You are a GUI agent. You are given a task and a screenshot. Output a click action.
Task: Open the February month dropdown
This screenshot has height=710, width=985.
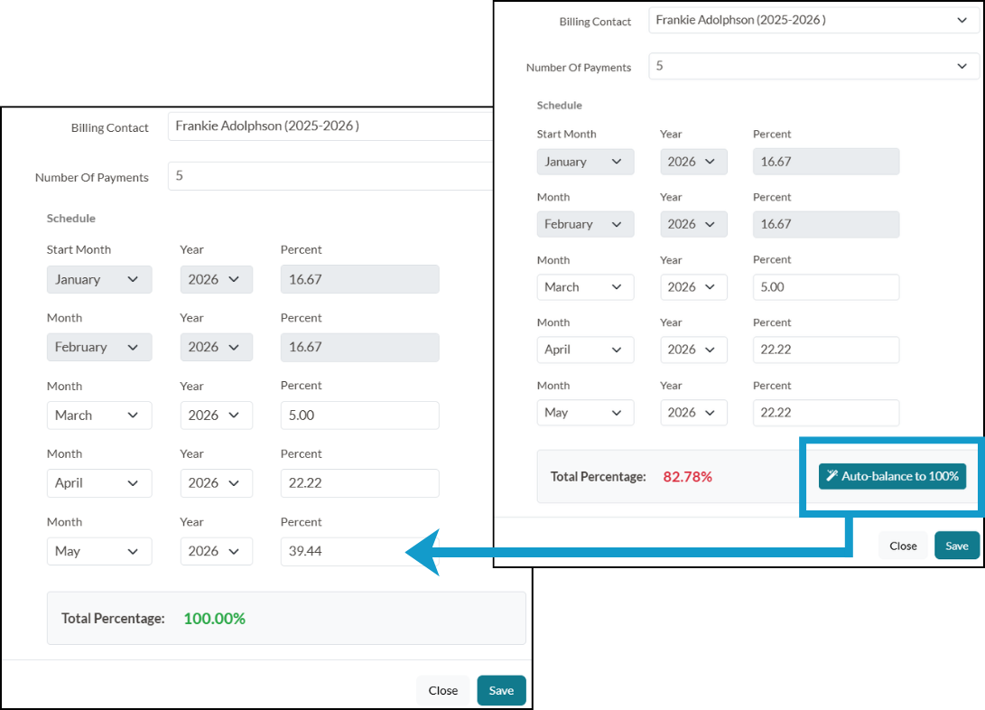pyautogui.click(x=99, y=347)
